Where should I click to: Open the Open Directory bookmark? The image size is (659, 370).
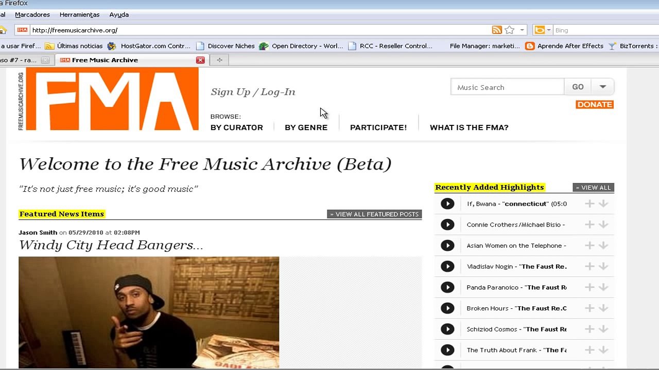pos(301,46)
